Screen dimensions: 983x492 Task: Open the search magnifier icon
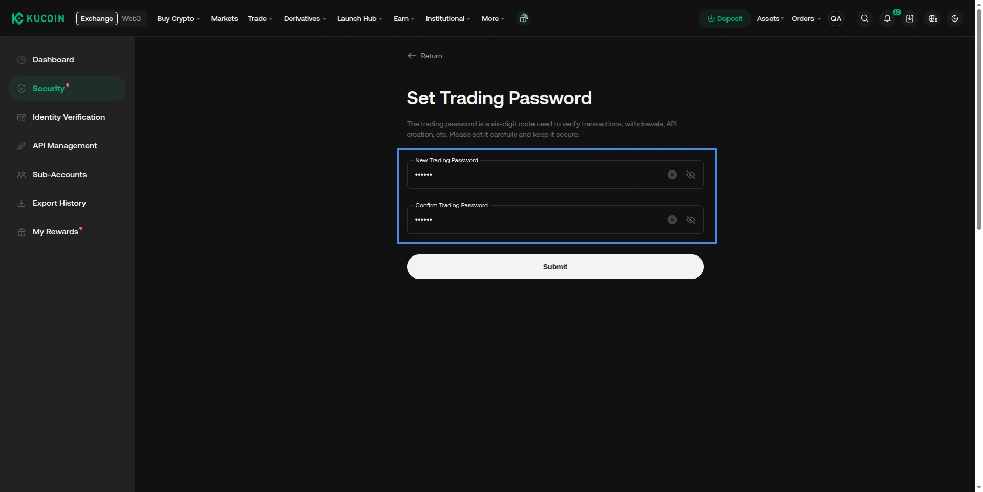865,18
